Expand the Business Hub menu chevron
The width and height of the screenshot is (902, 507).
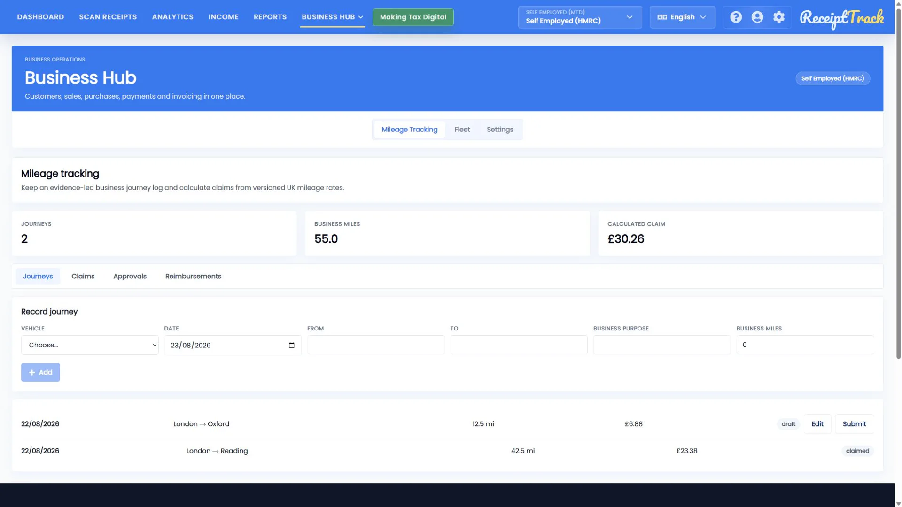coord(361,17)
